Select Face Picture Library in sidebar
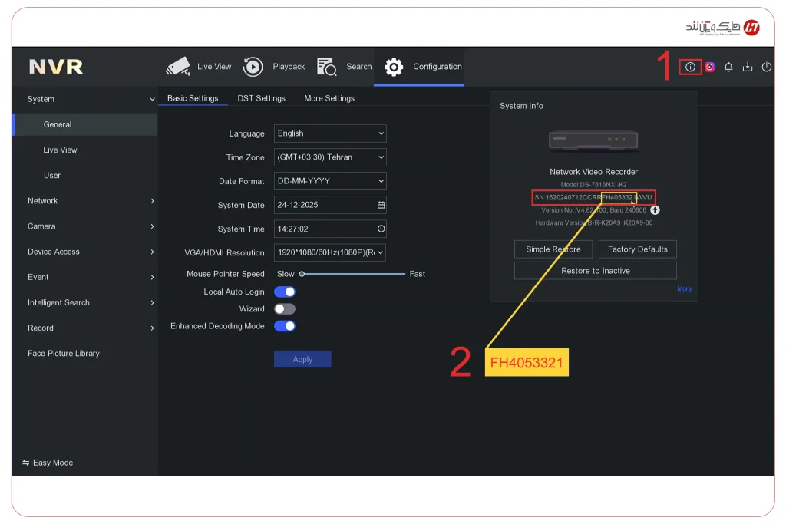The height and width of the screenshot is (524, 786). pos(64,354)
